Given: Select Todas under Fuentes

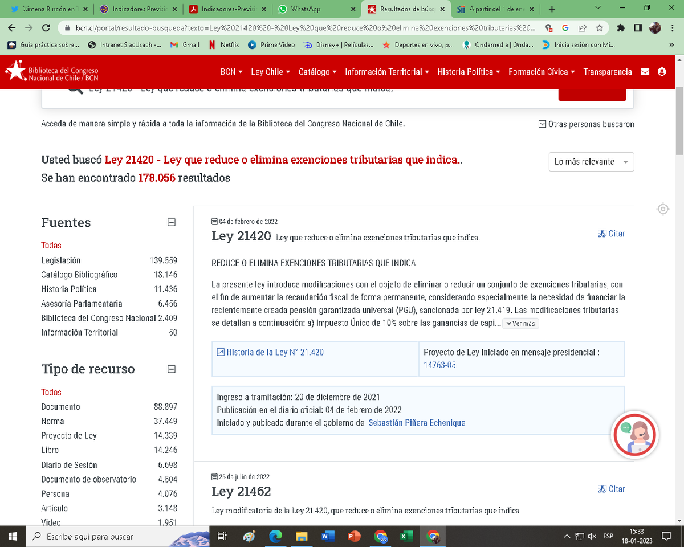Looking at the screenshot, I should pyautogui.click(x=51, y=246).
